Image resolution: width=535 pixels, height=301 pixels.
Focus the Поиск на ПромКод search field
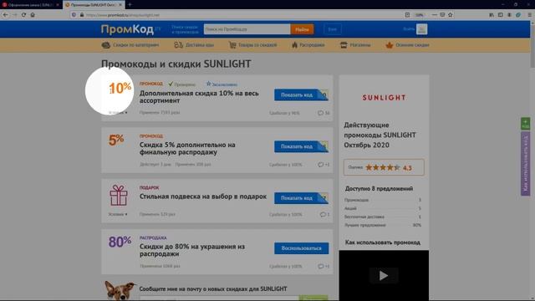tap(247, 29)
